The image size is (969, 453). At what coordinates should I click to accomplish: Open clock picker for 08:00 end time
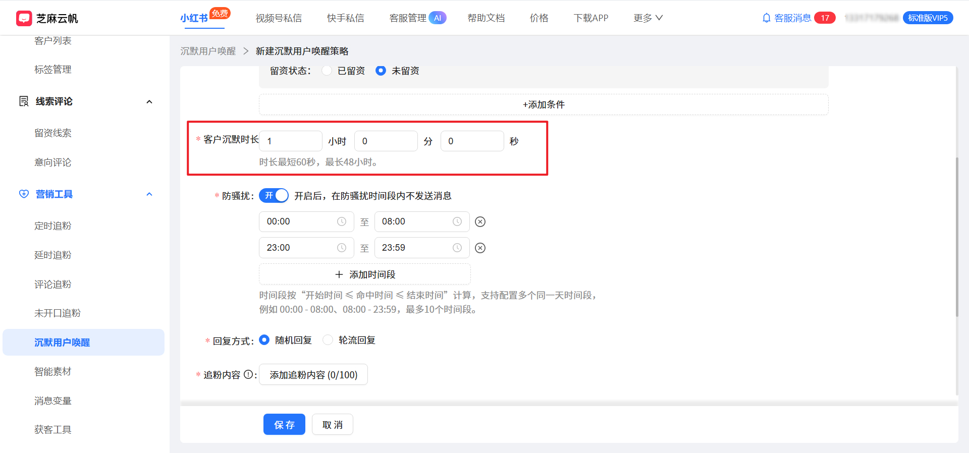point(457,221)
